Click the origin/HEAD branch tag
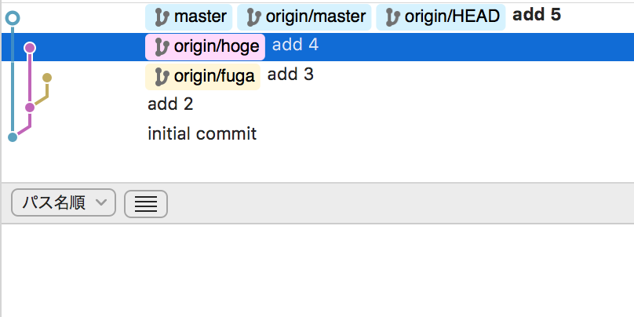This screenshot has width=634, height=317. 441,17
